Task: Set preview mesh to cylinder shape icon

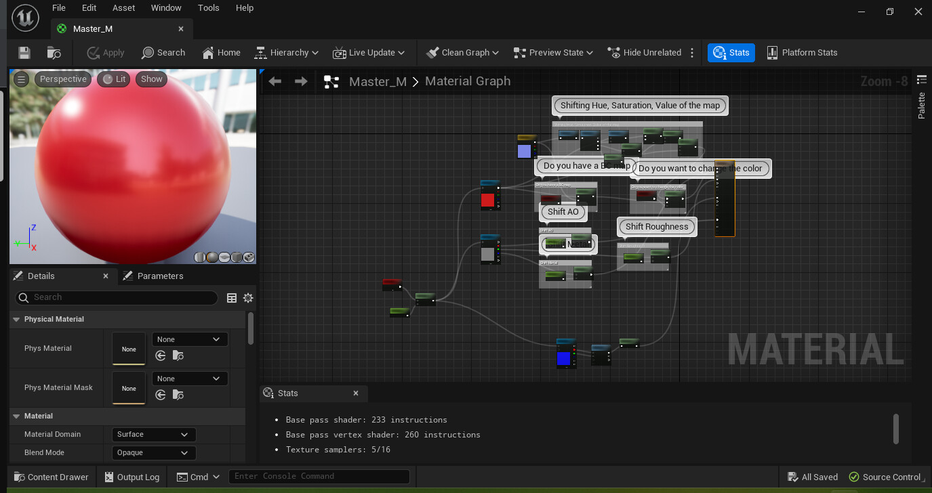Action: 199,257
